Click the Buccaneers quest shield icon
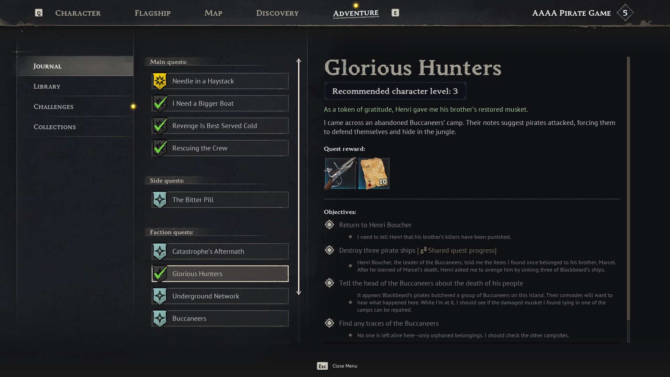 click(x=160, y=319)
